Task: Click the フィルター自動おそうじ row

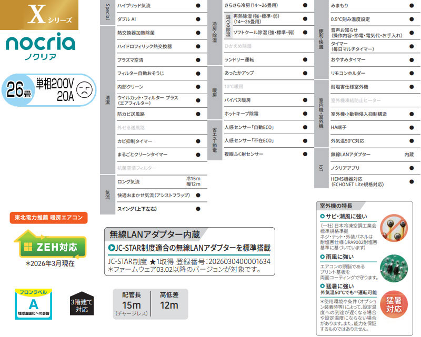Action: click(162, 74)
